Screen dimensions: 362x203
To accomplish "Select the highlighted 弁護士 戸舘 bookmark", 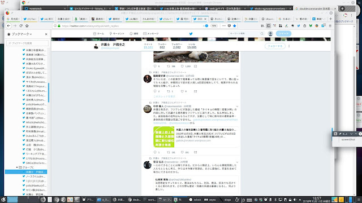I will [x=26, y=172].
